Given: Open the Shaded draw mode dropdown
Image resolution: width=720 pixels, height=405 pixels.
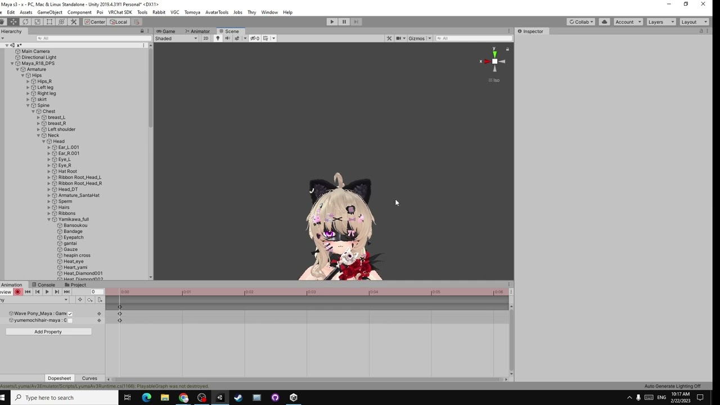Looking at the screenshot, I should tap(175, 38).
